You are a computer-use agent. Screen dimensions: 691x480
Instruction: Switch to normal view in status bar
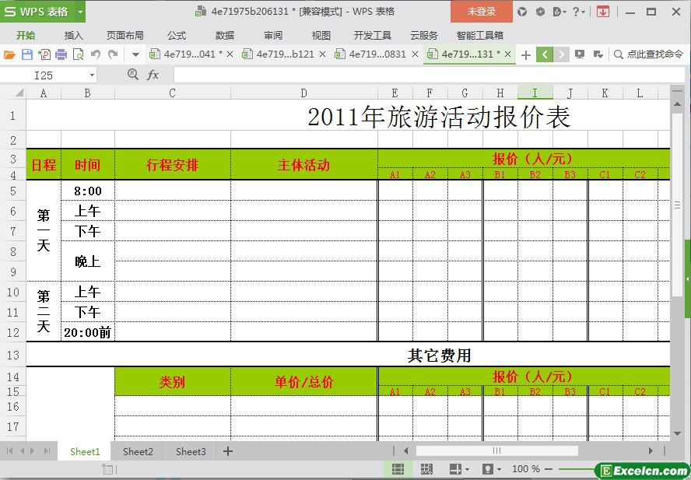(398, 469)
